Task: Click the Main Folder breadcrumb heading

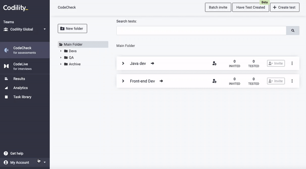Action: coord(126,46)
